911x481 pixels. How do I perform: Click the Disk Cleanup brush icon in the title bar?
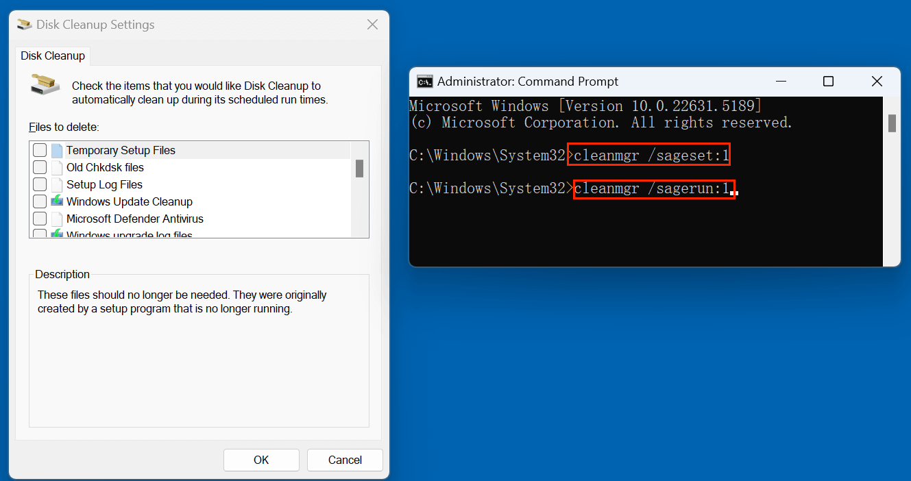click(23, 24)
